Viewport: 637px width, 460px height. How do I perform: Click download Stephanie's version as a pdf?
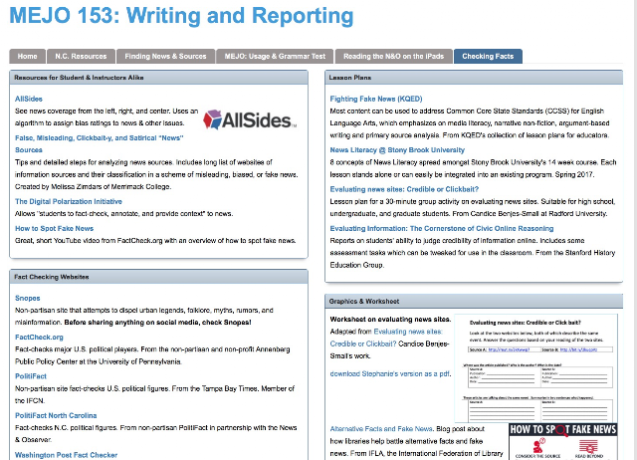[x=390, y=373]
